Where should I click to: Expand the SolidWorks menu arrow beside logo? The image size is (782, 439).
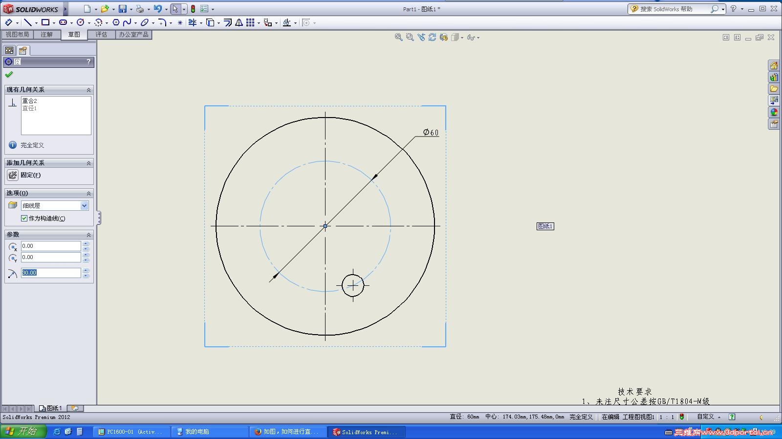65,9
